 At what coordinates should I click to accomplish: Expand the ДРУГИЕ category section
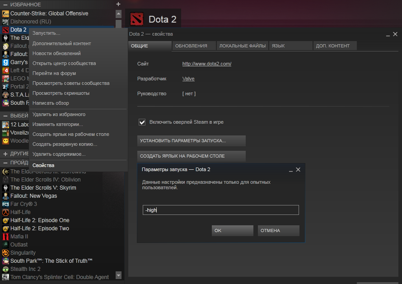(x=5, y=154)
